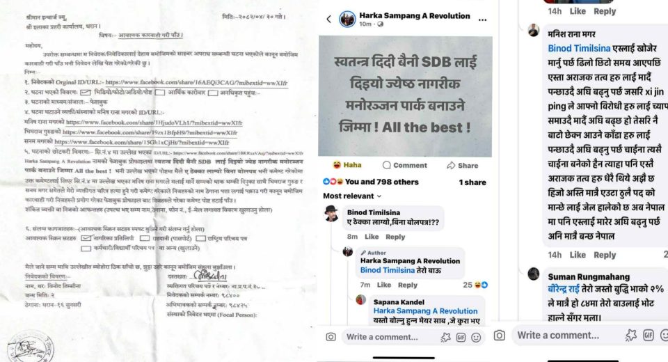Expand the Most relevant comment sort dropdown
The height and width of the screenshot is (362, 668).
click(352, 196)
